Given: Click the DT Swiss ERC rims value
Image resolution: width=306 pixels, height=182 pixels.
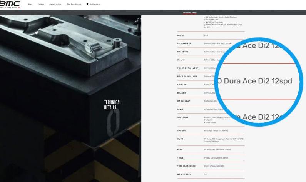Looking at the screenshot, I should pyautogui.click(x=217, y=149).
